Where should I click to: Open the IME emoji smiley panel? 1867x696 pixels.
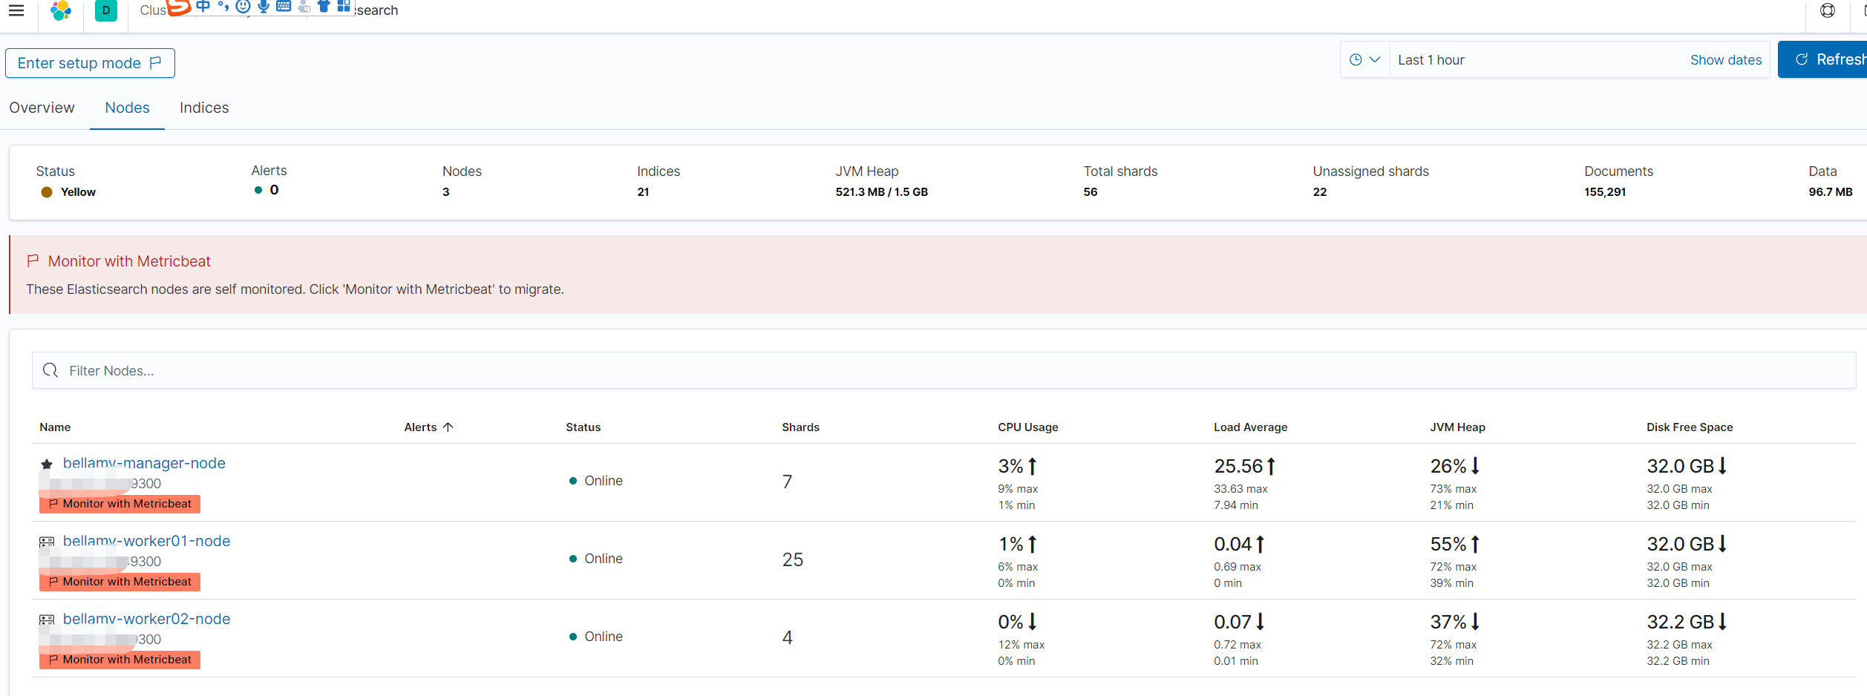[243, 7]
